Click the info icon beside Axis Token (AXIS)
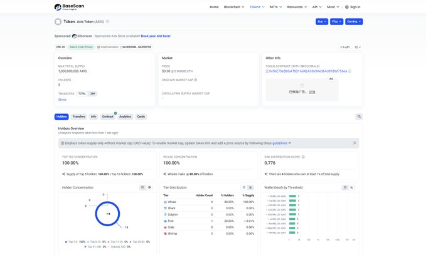 (107, 22)
